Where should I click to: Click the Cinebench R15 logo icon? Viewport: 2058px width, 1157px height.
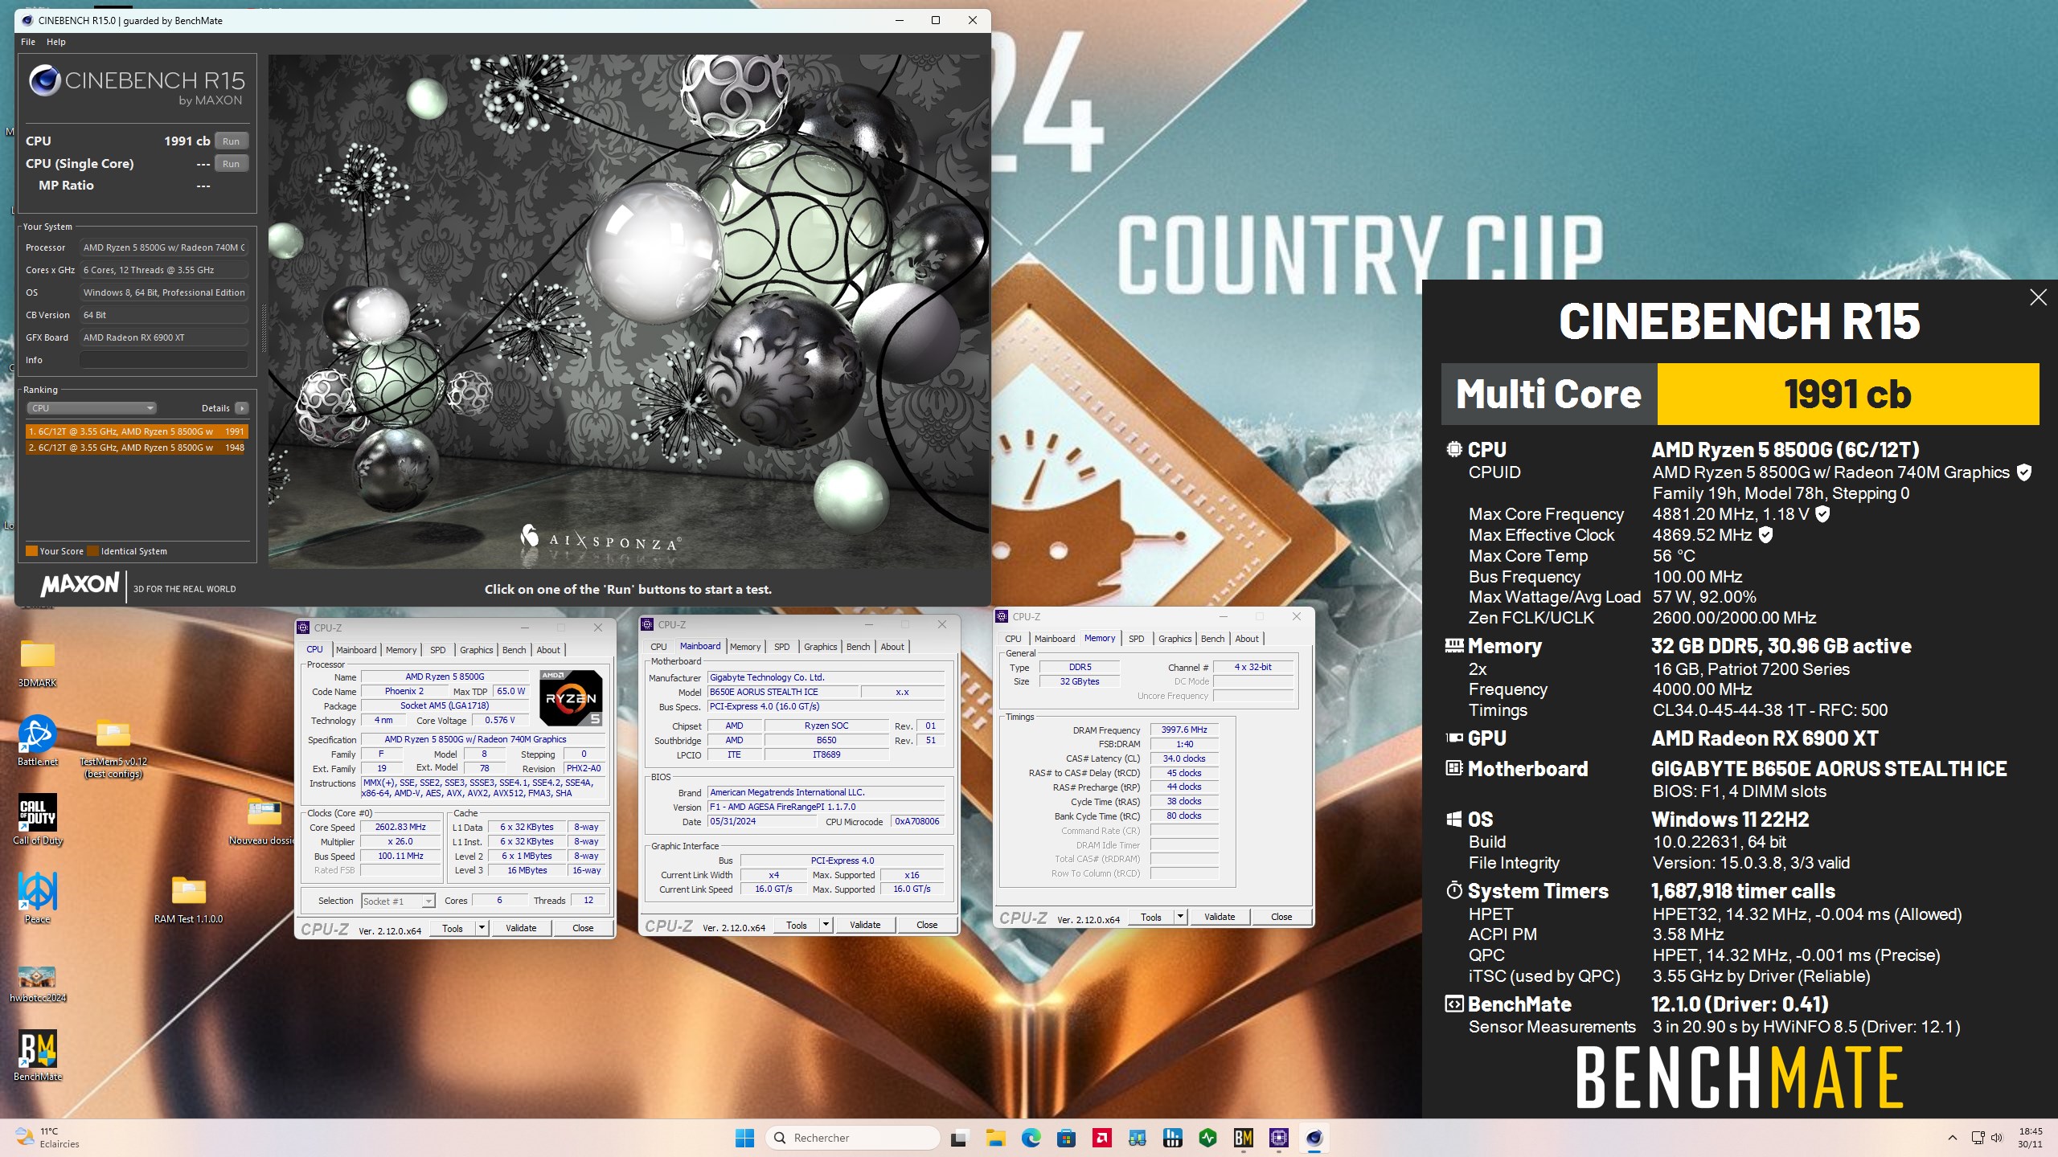45,80
